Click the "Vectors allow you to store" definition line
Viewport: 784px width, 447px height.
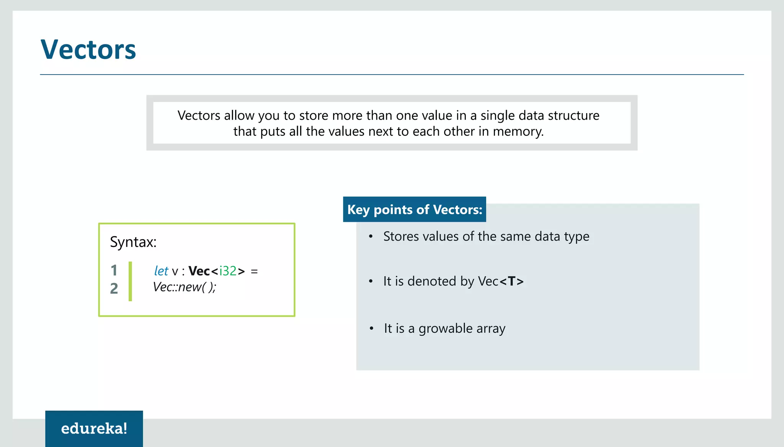click(388, 115)
